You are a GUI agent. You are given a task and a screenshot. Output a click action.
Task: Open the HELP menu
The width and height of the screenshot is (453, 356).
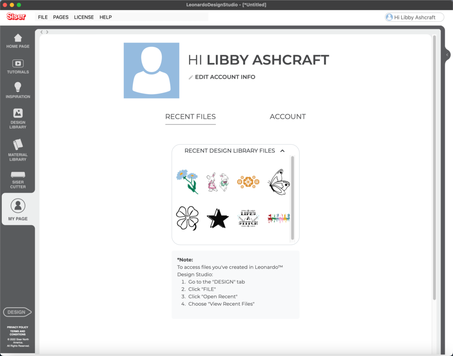tap(105, 17)
